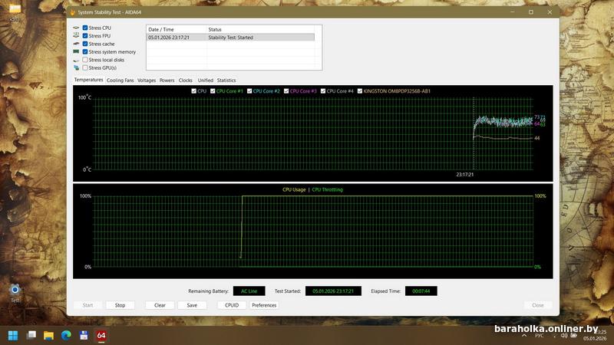Select the Test desktop shortcut icon
This screenshot has width=614, height=345.
click(15, 290)
